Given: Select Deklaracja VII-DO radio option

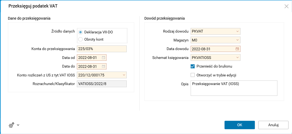Looking at the screenshot, I should pos(80,32).
